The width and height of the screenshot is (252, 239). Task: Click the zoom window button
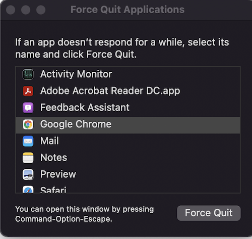pyautogui.click(x=41, y=10)
